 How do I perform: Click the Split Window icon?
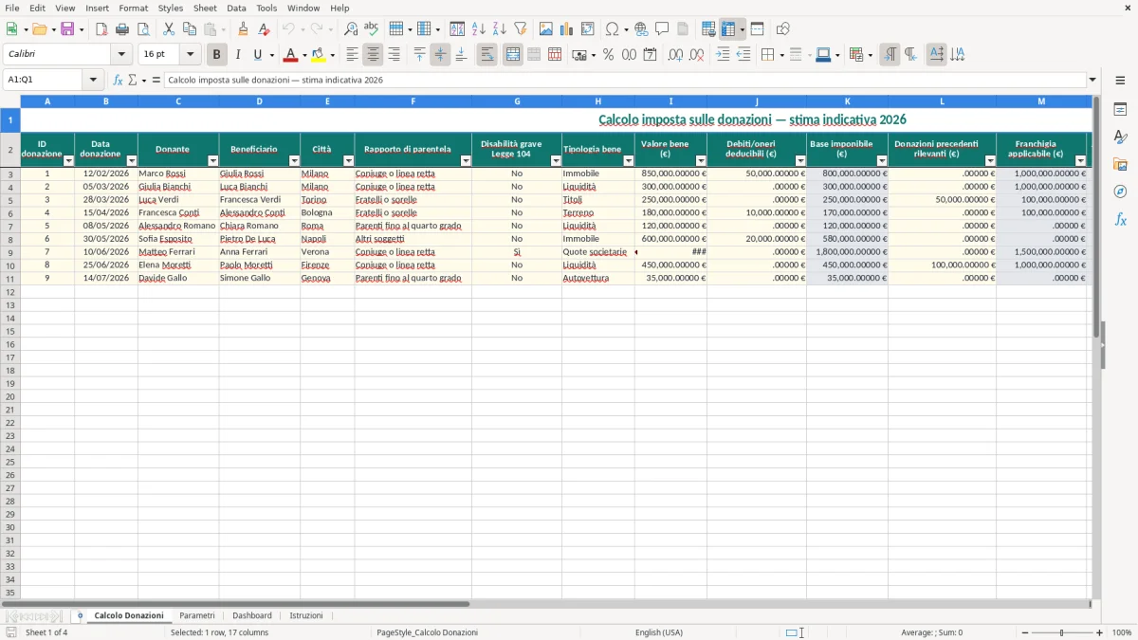coord(757,29)
